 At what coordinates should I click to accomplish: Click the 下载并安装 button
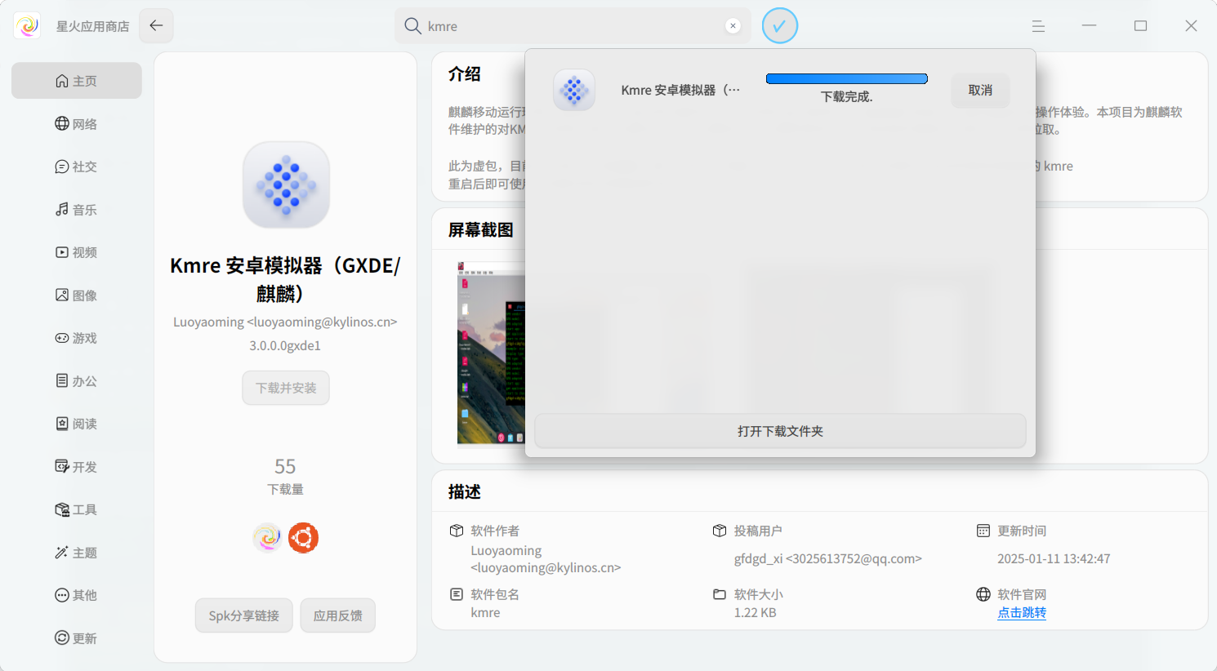tap(286, 388)
